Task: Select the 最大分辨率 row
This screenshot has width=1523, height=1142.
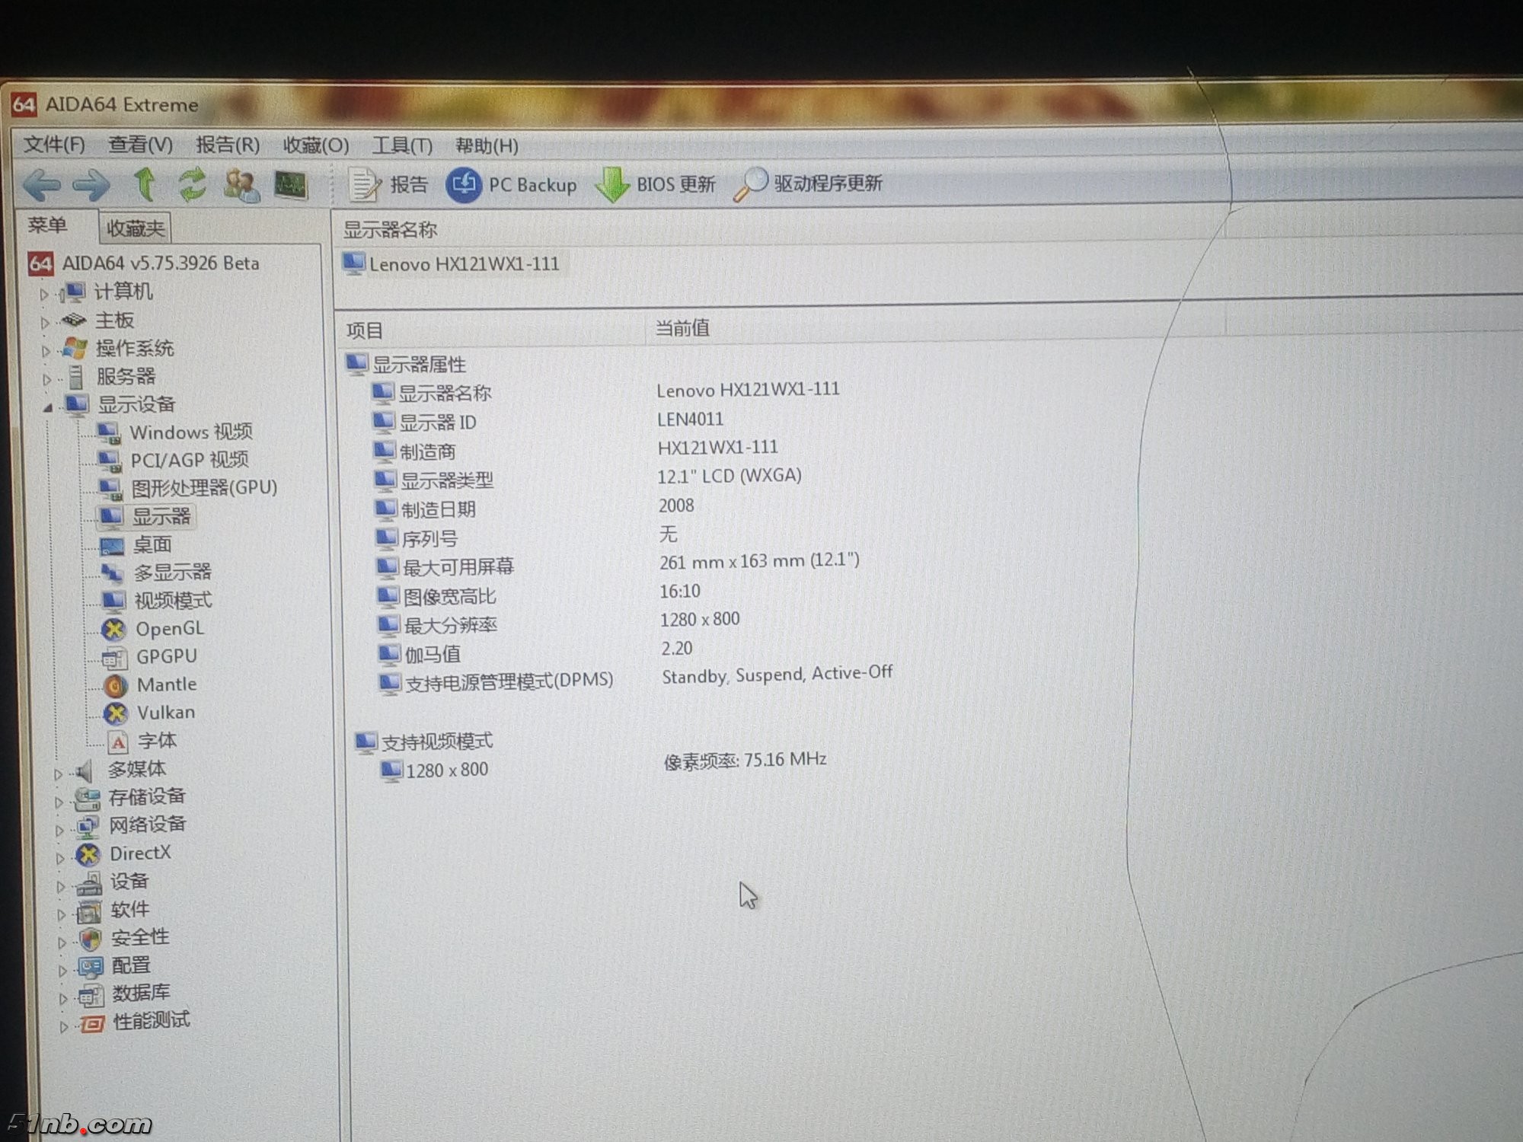Action: tap(558, 623)
